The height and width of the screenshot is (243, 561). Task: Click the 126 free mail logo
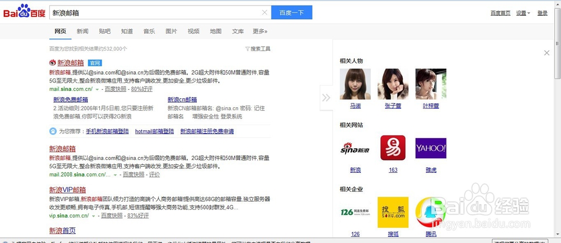(x=355, y=212)
